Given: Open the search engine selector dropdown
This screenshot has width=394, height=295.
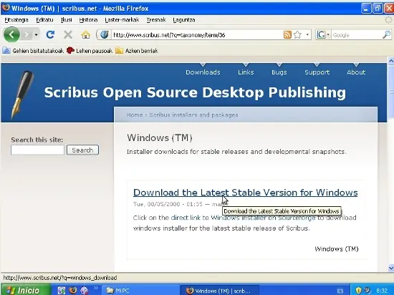Looking at the screenshot, I should click(x=323, y=34).
